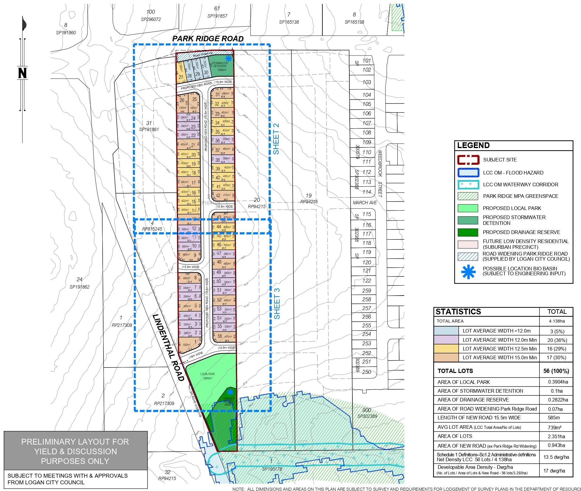Click the bio basin asterisk in the legend
581x491 pixels.
pos(468,271)
